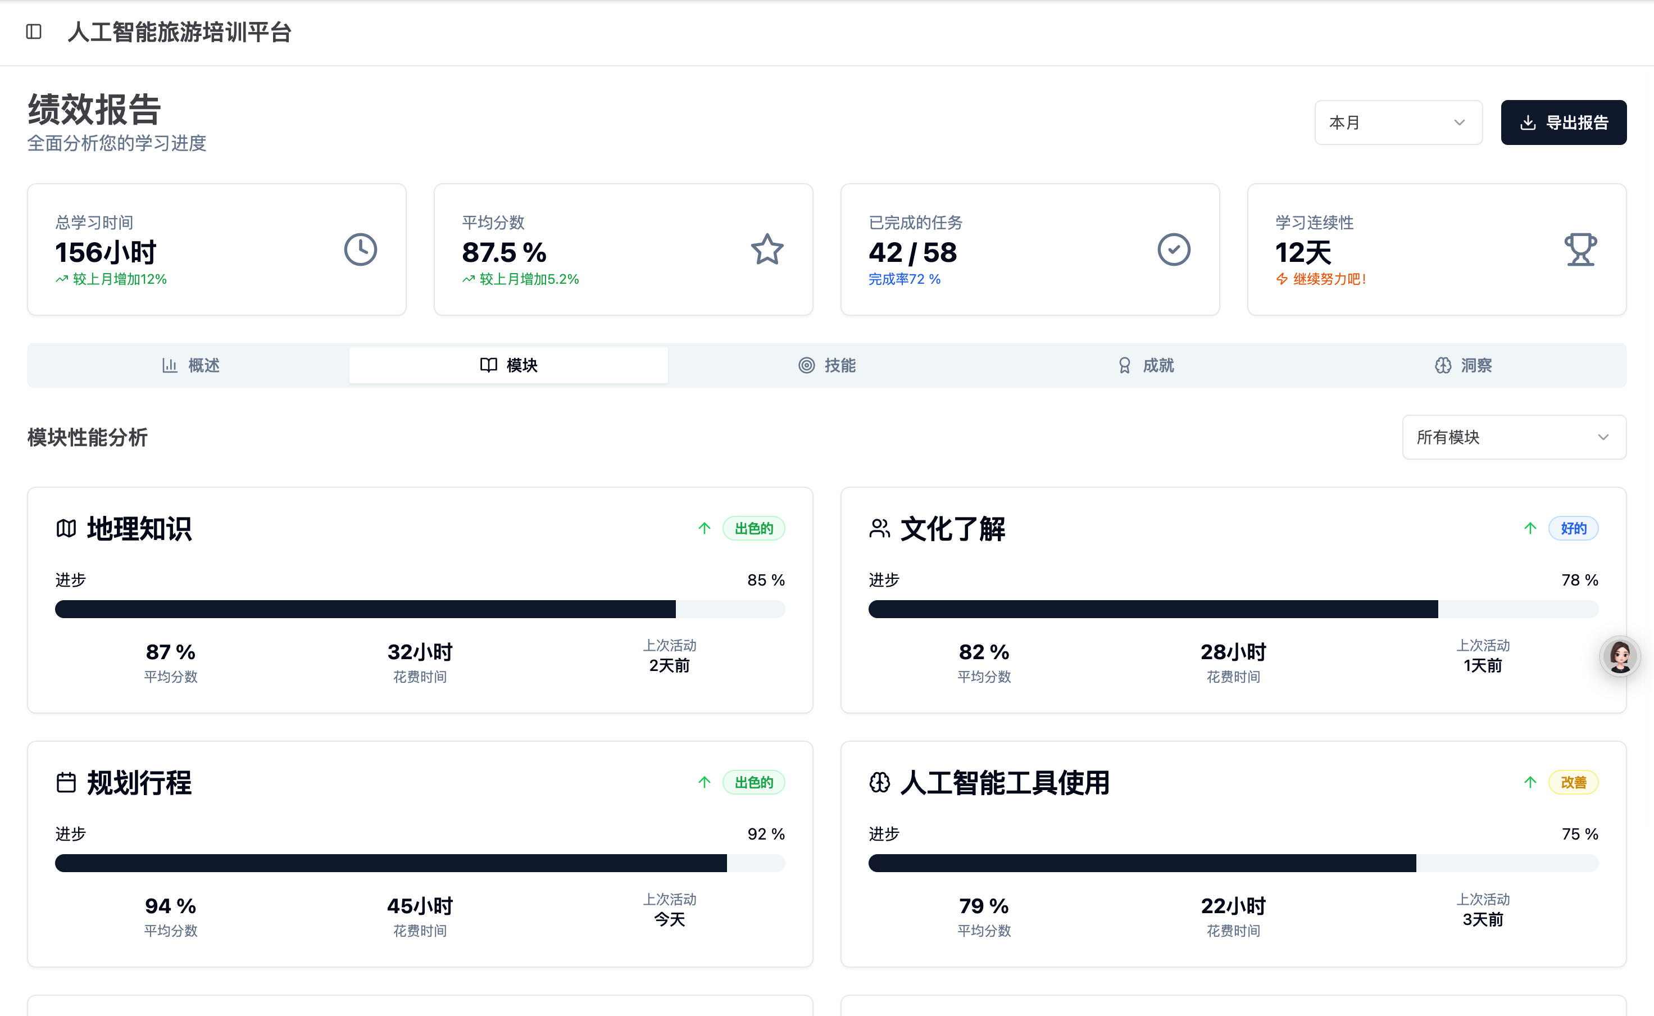Select the 洞察 tab
Image resolution: width=1654 pixels, height=1016 pixels.
click(1463, 365)
